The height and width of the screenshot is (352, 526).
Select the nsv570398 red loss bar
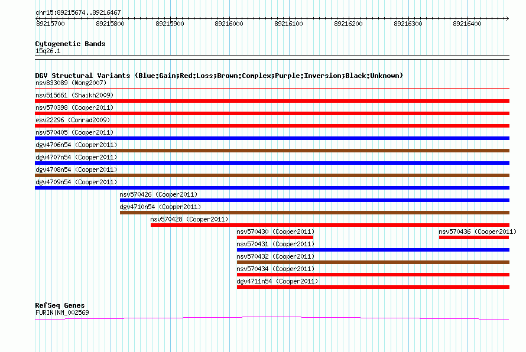272,113
